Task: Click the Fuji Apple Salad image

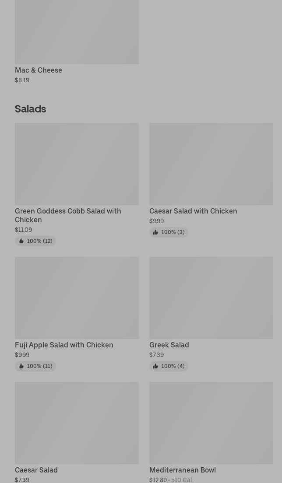Action: click(77, 297)
